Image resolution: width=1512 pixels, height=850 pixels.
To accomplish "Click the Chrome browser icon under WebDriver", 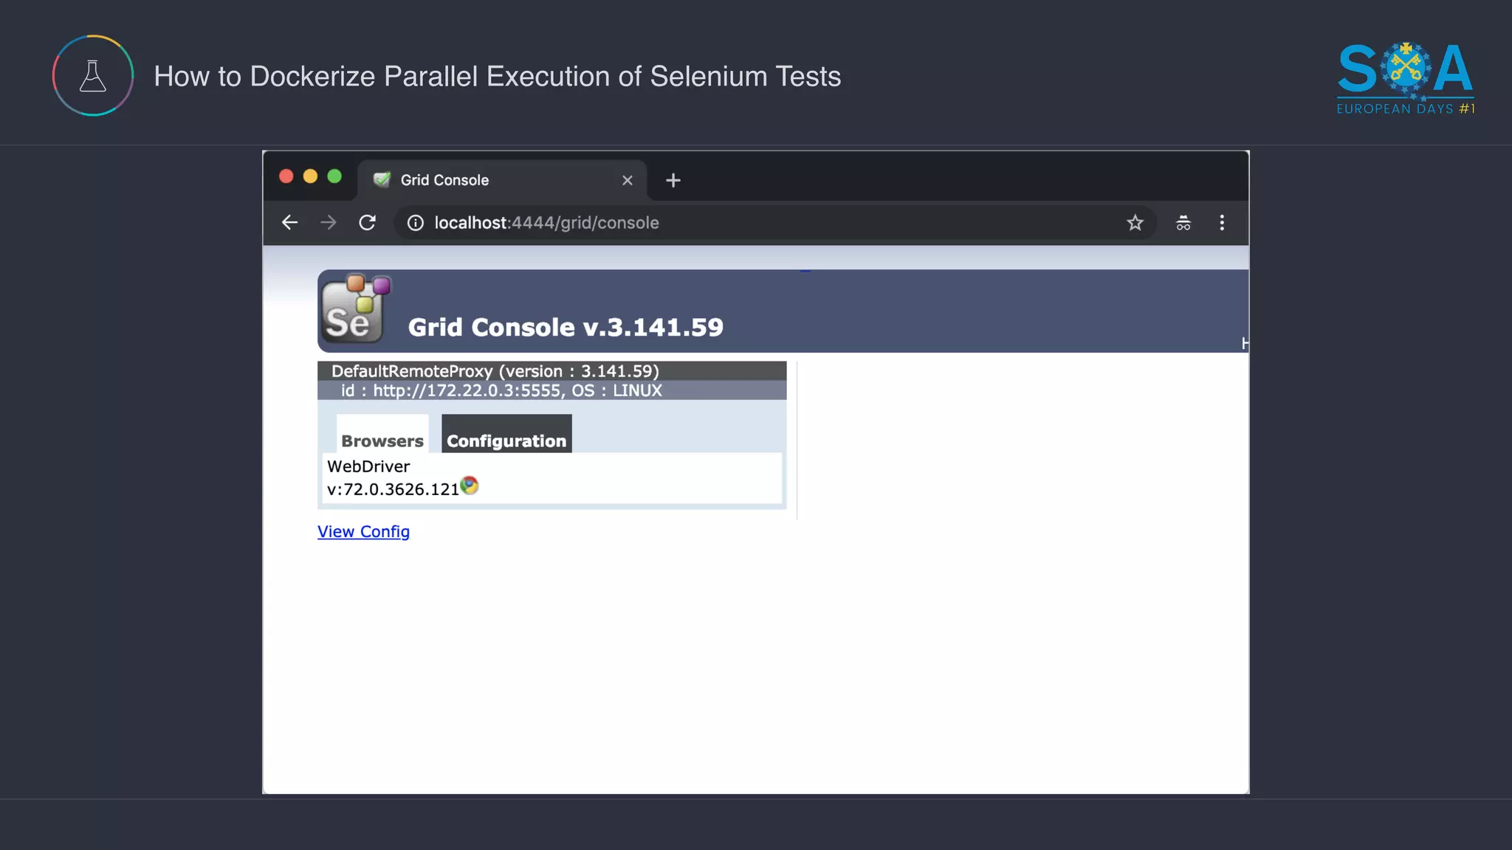I will 470,486.
